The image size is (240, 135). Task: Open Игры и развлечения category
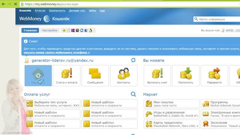pos(171,114)
